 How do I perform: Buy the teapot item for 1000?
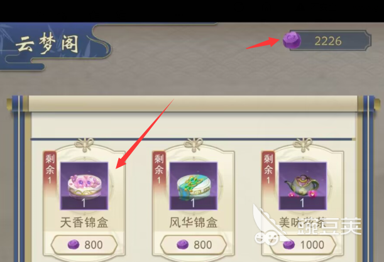(x=303, y=244)
